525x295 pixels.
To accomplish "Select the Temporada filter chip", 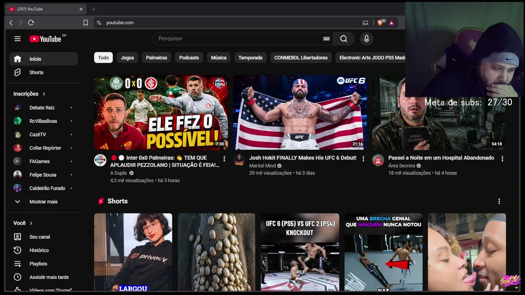I will (x=250, y=58).
